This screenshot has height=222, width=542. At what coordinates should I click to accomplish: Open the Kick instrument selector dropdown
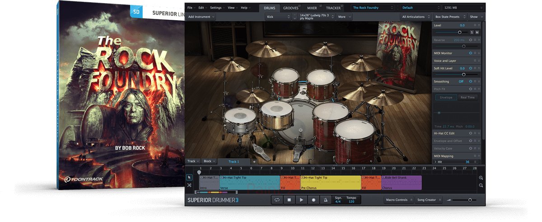278,17
